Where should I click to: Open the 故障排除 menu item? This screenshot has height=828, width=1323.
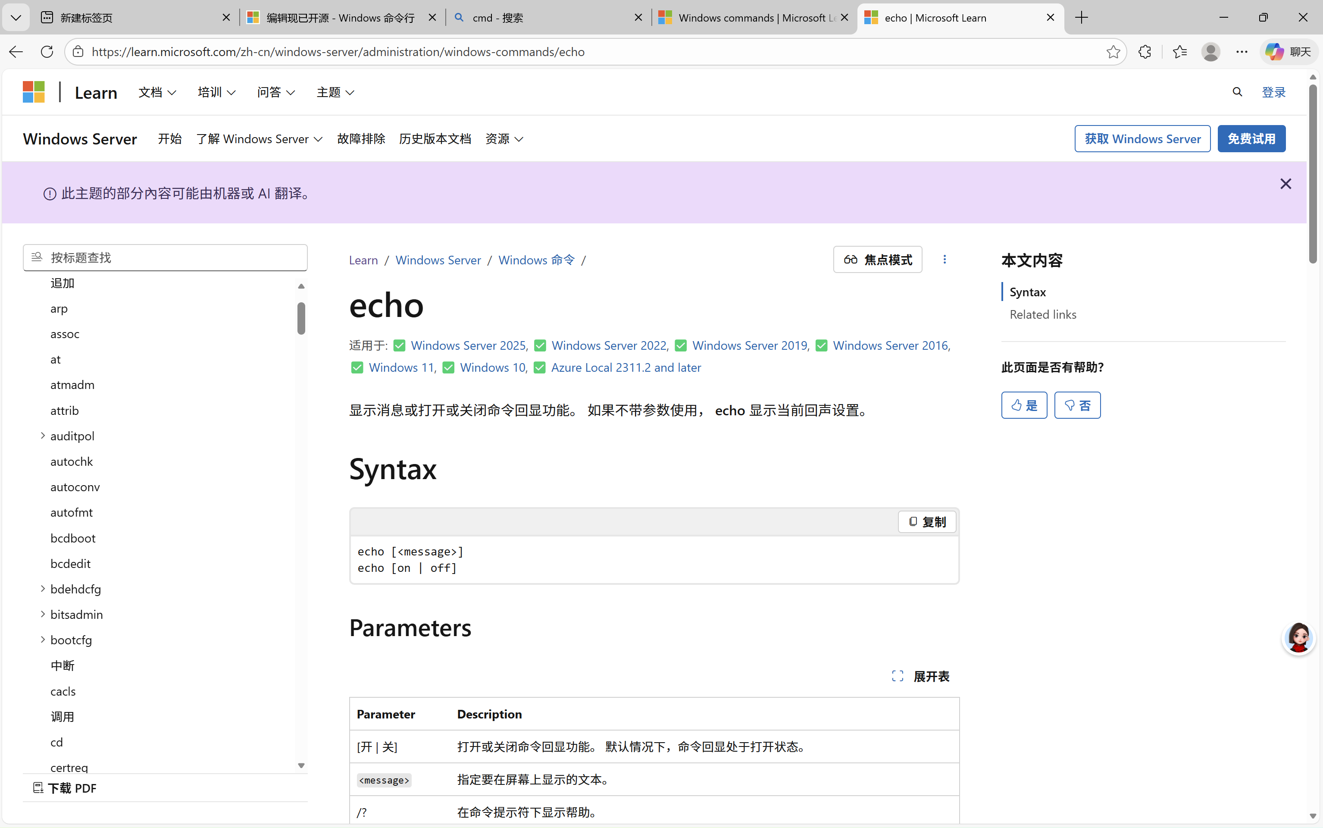(361, 139)
